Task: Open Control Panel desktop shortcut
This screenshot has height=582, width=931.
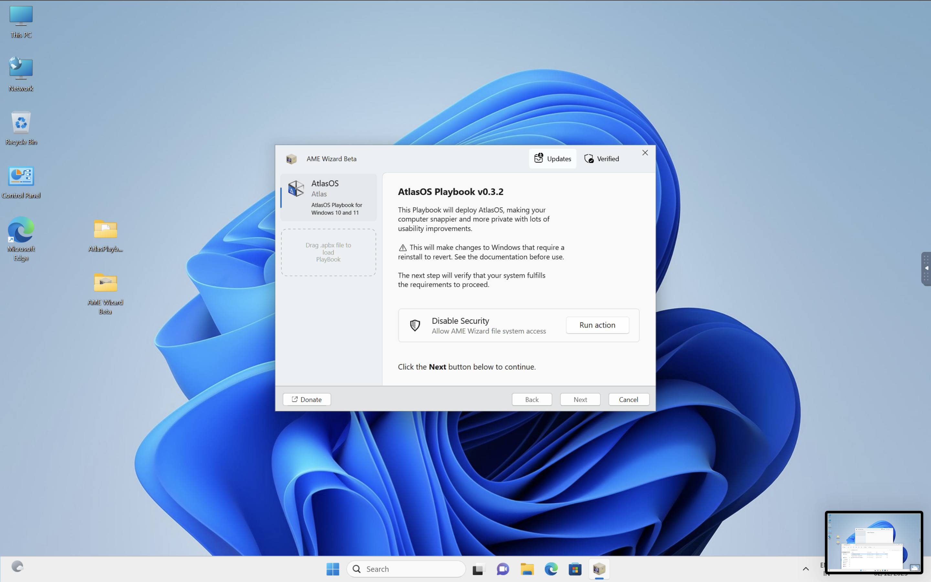Action: pos(21,182)
